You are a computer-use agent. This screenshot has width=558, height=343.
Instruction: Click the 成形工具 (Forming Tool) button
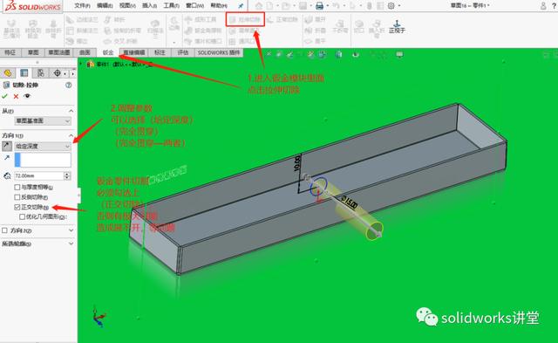[201, 19]
